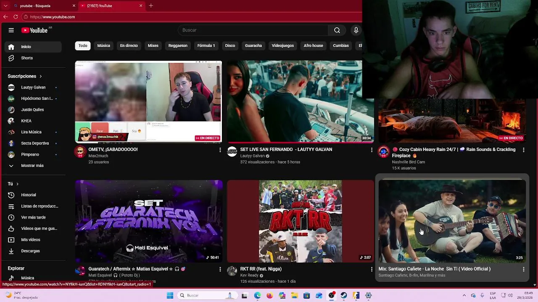Open options menu for Cozy Cabin Heavy Rain video

coord(523,150)
